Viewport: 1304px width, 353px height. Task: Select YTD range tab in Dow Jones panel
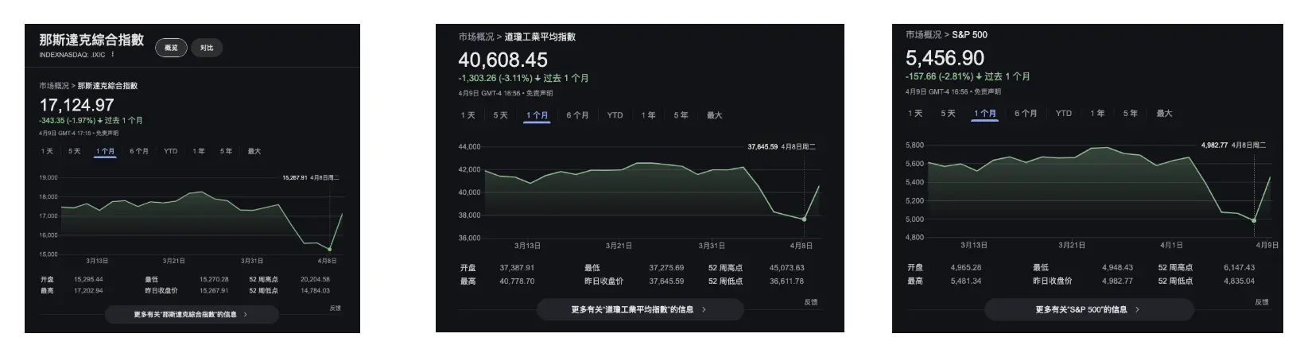(x=615, y=115)
